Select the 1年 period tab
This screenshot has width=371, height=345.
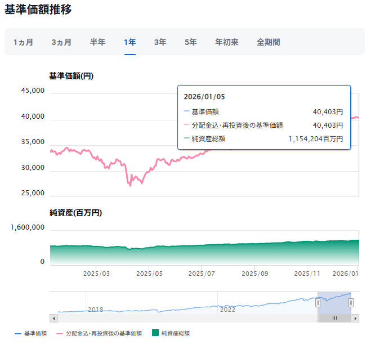click(x=130, y=42)
